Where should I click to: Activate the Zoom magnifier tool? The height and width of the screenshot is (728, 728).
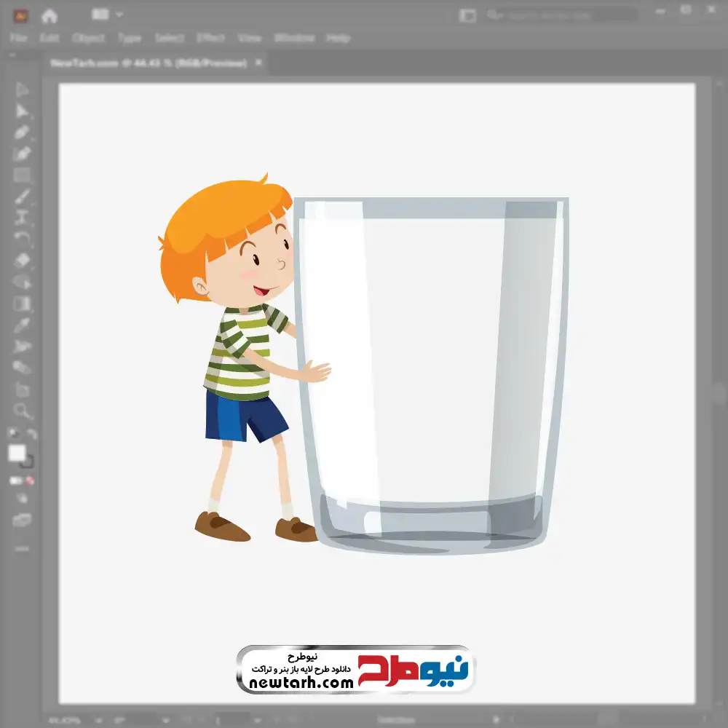point(22,411)
